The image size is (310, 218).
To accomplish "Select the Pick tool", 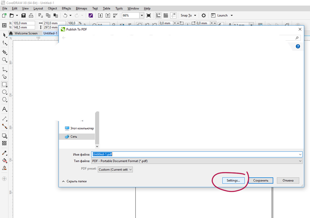I will click(4, 35).
